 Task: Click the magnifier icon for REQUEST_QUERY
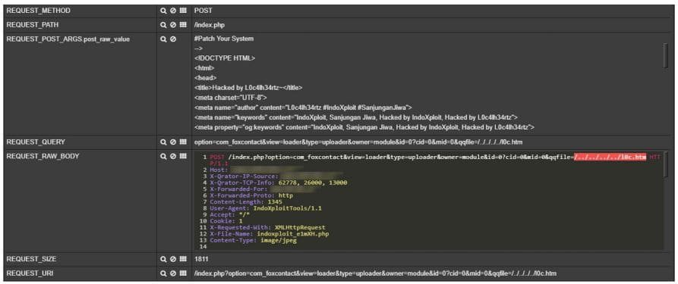click(163, 142)
